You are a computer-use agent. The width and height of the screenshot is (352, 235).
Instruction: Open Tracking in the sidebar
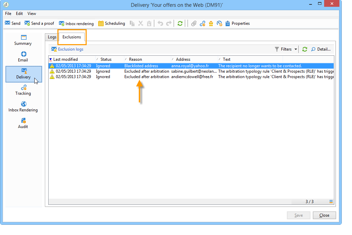click(x=23, y=90)
